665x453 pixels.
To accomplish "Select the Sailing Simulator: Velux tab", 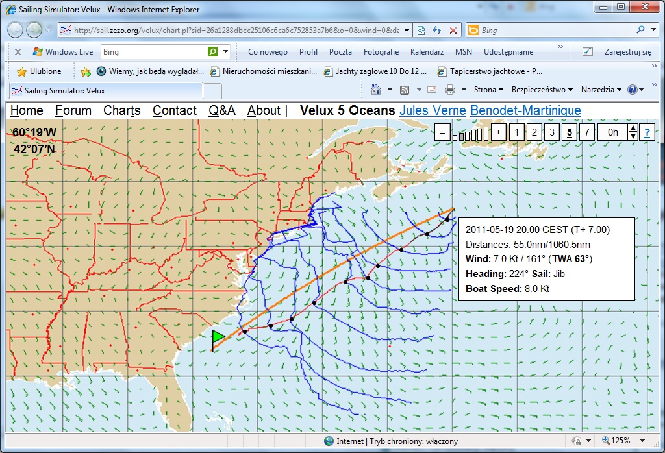I will coord(106,91).
